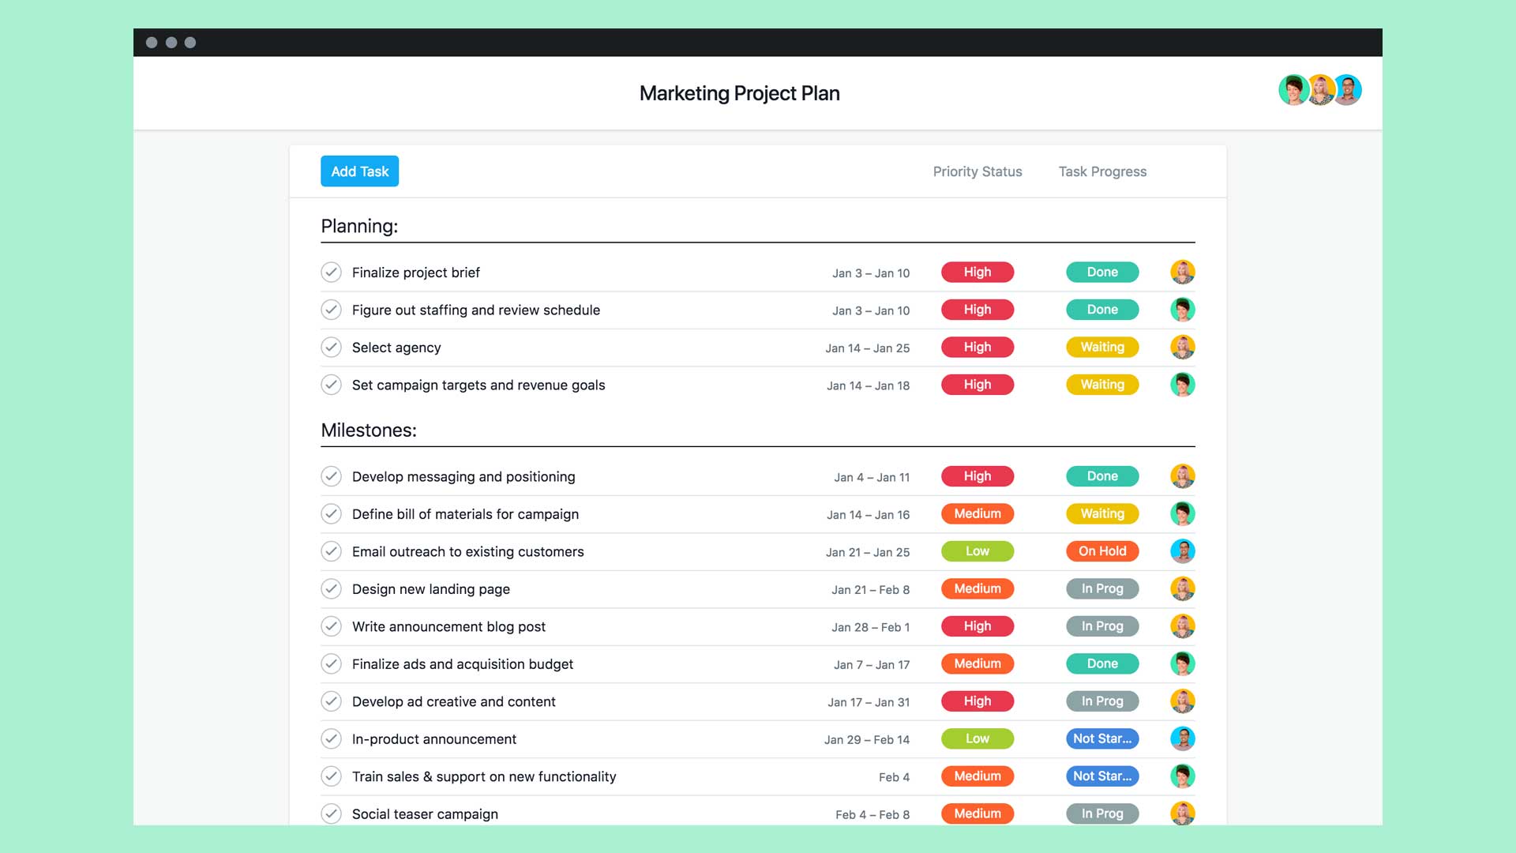
Task: Open assignee avatar for Develop messaging task
Action: pyautogui.click(x=1182, y=476)
